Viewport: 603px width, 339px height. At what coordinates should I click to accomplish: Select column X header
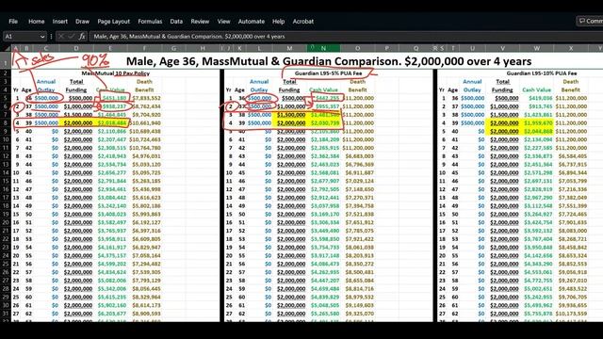pos(571,48)
